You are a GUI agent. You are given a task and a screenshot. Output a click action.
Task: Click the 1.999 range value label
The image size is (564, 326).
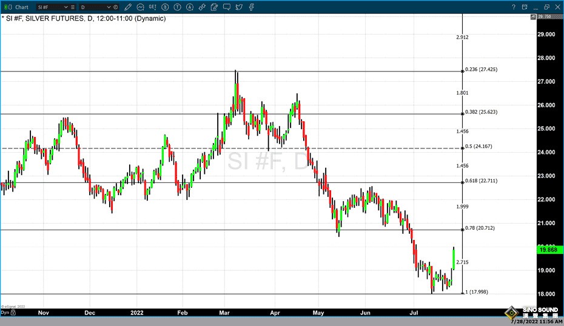coord(462,206)
